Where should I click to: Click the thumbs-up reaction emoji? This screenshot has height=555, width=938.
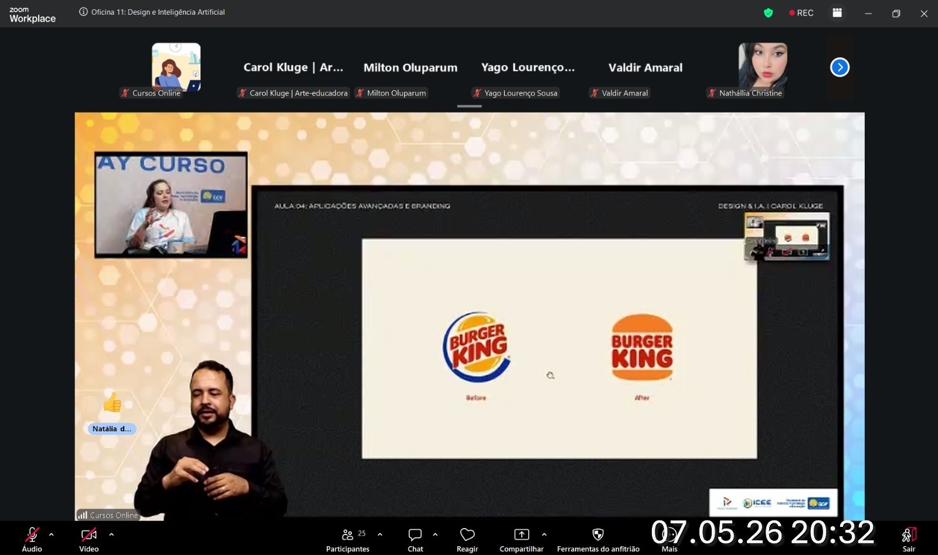pos(112,403)
